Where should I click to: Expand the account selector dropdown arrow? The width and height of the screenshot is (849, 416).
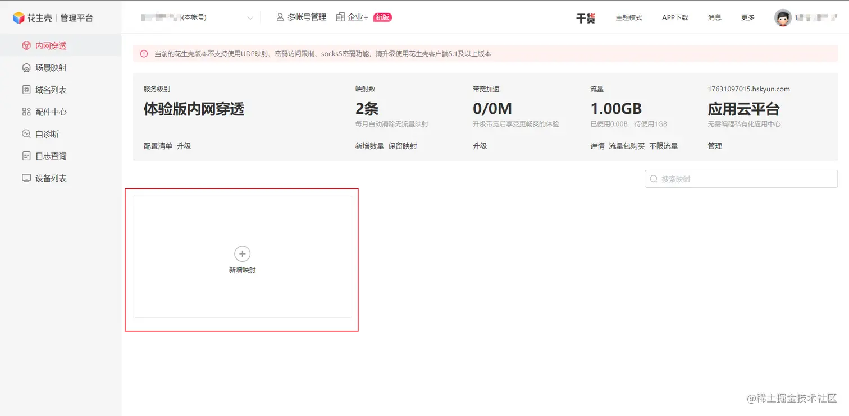250,18
